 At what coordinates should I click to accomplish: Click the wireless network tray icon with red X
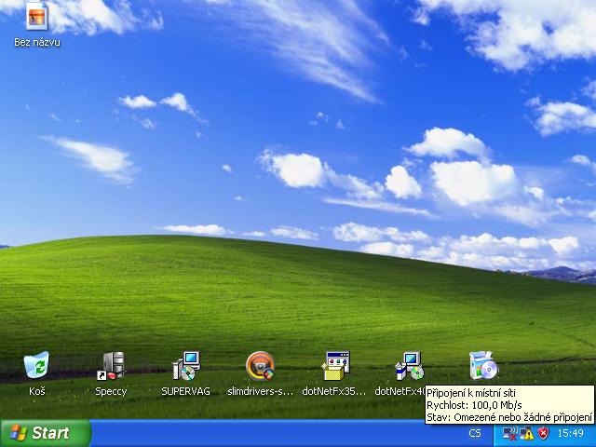(510, 434)
